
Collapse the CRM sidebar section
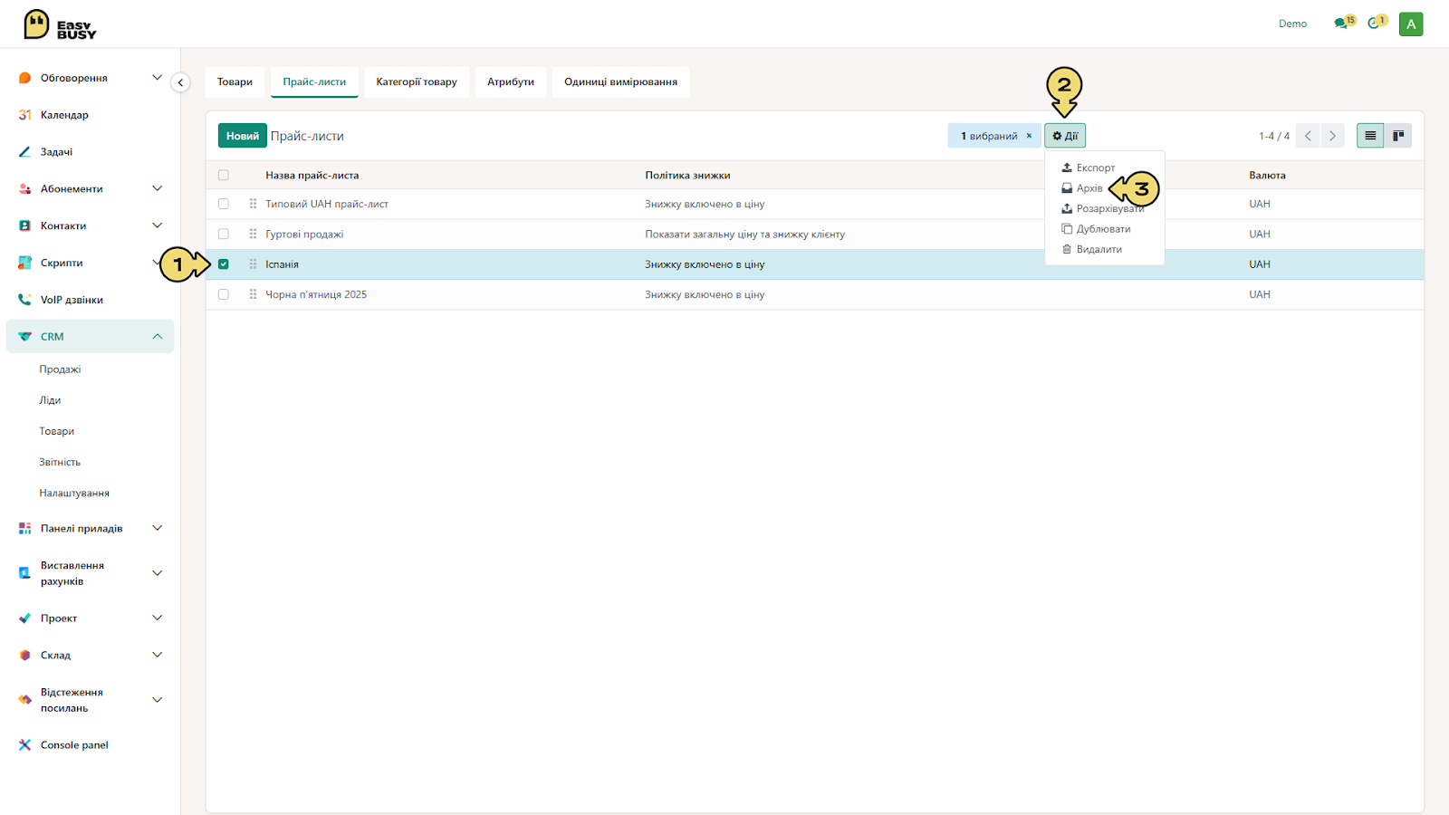pos(157,336)
